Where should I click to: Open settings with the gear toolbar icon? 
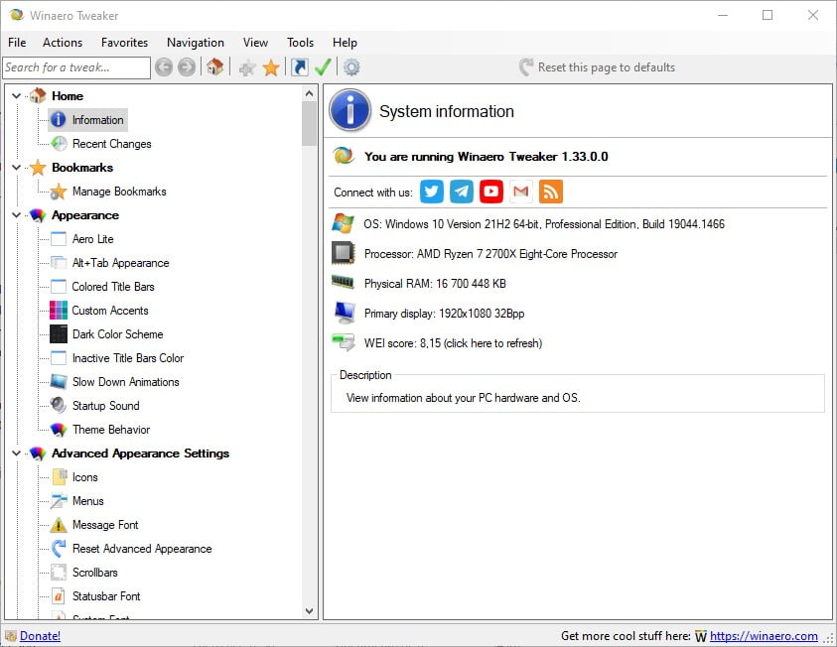[351, 67]
